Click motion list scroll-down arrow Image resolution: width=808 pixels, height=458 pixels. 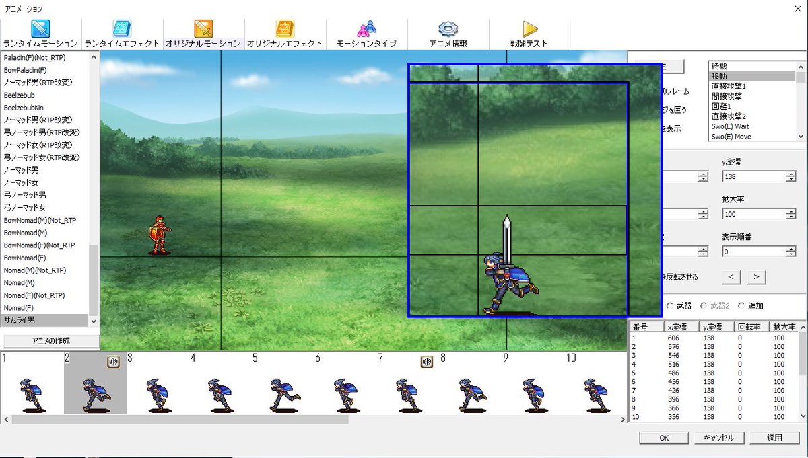(x=801, y=135)
